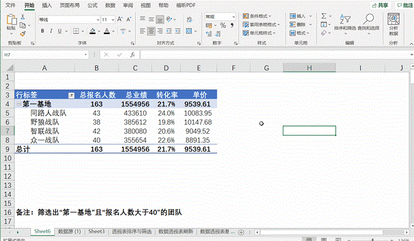Image resolution: width=414 pixels, height=241 pixels.
Task: Click the 批注 comments button
Action: (404, 5)
